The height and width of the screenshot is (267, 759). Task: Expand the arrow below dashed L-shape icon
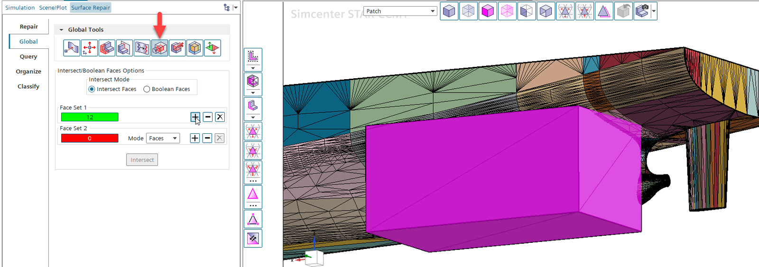(253, 68)
